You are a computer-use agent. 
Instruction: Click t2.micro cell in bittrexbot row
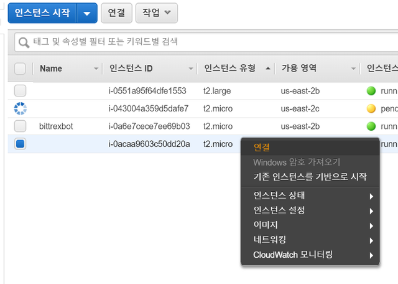pyautogui.click(x=218, y=126)
